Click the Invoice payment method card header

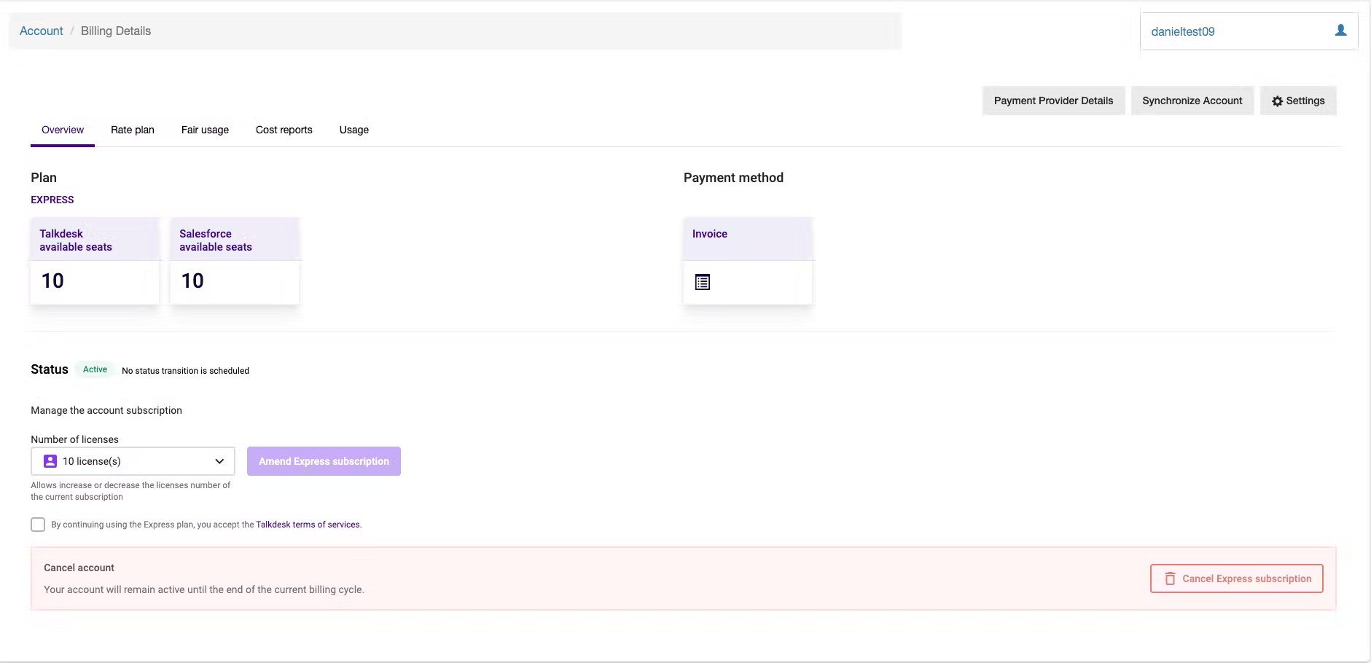click(x=748, y=239)
